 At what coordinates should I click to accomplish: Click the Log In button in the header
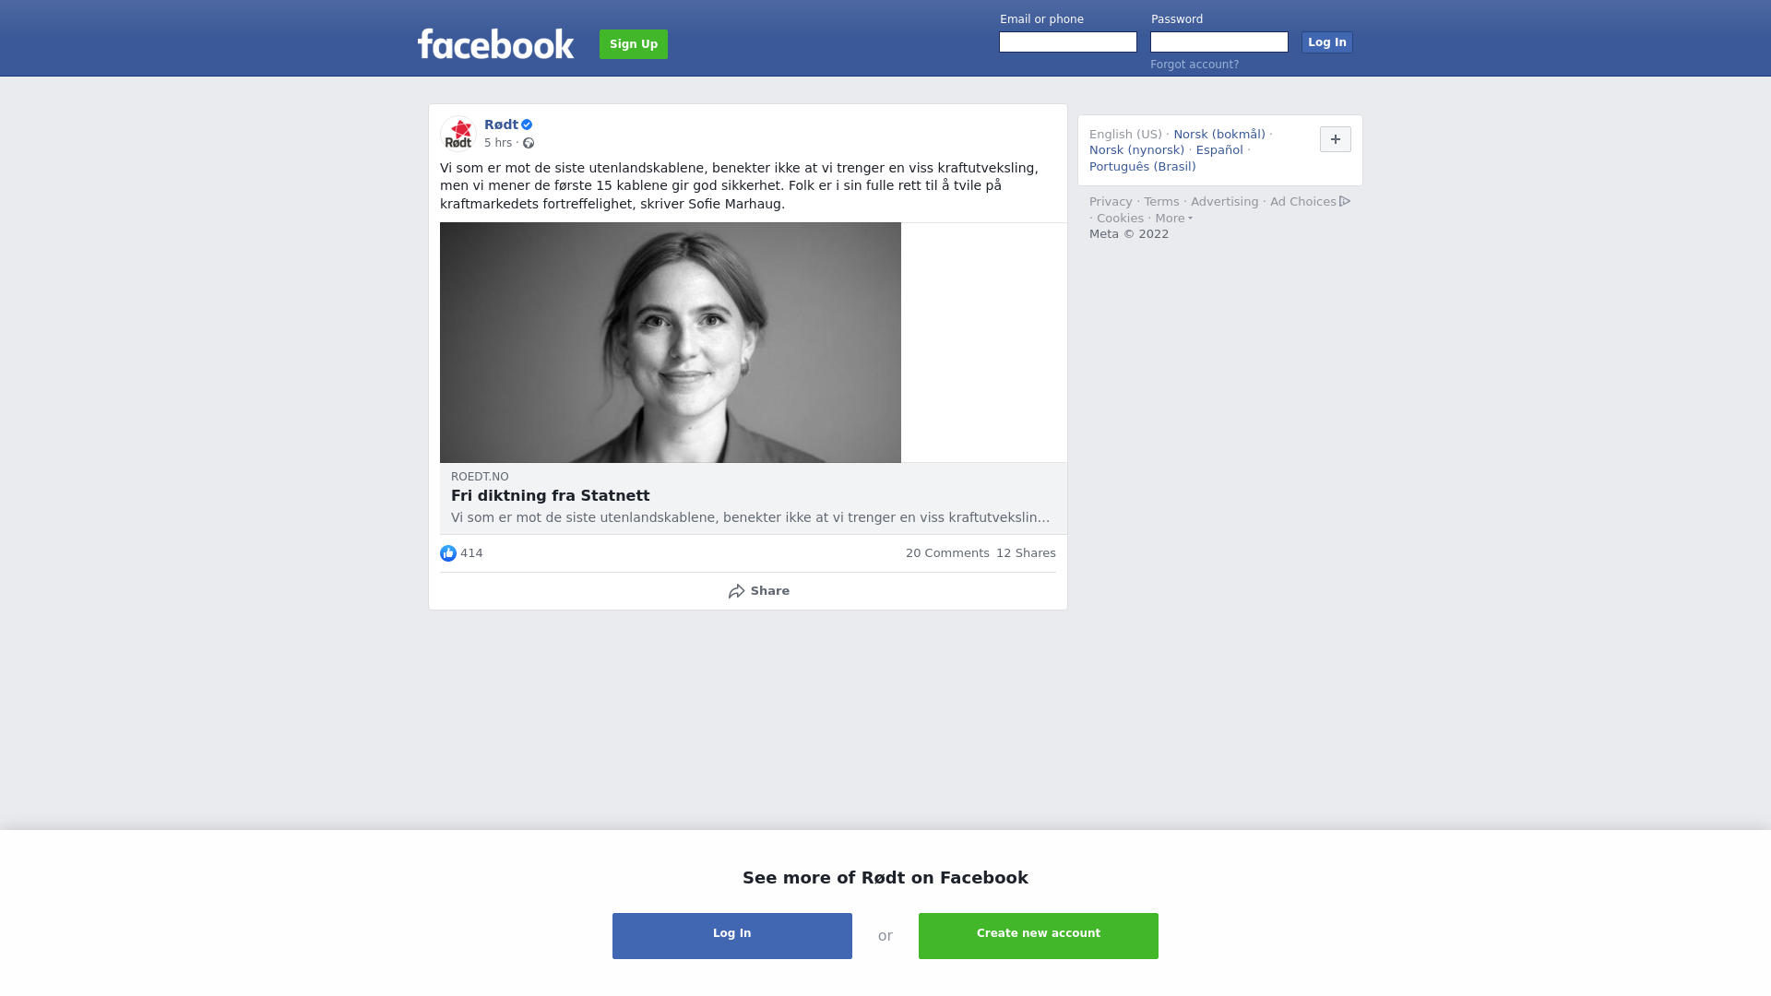pos(1327,42)
